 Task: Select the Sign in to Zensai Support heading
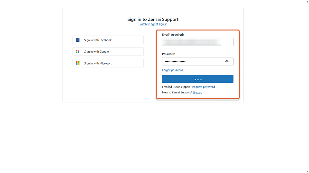(x=153, y=19)
